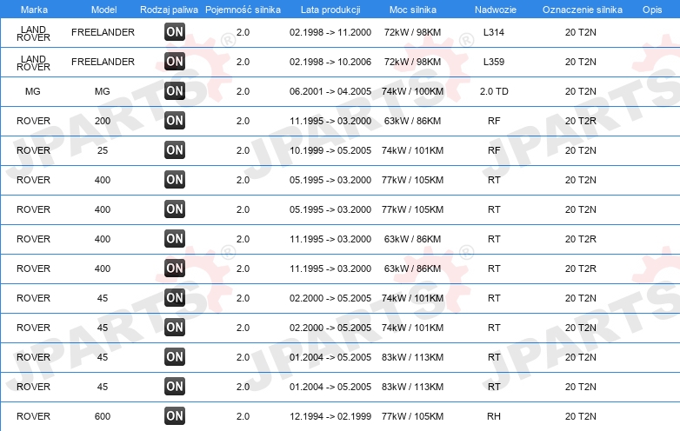
Task: Click the Oznaczenie silnika column header
Action: [x=583, y=10]
